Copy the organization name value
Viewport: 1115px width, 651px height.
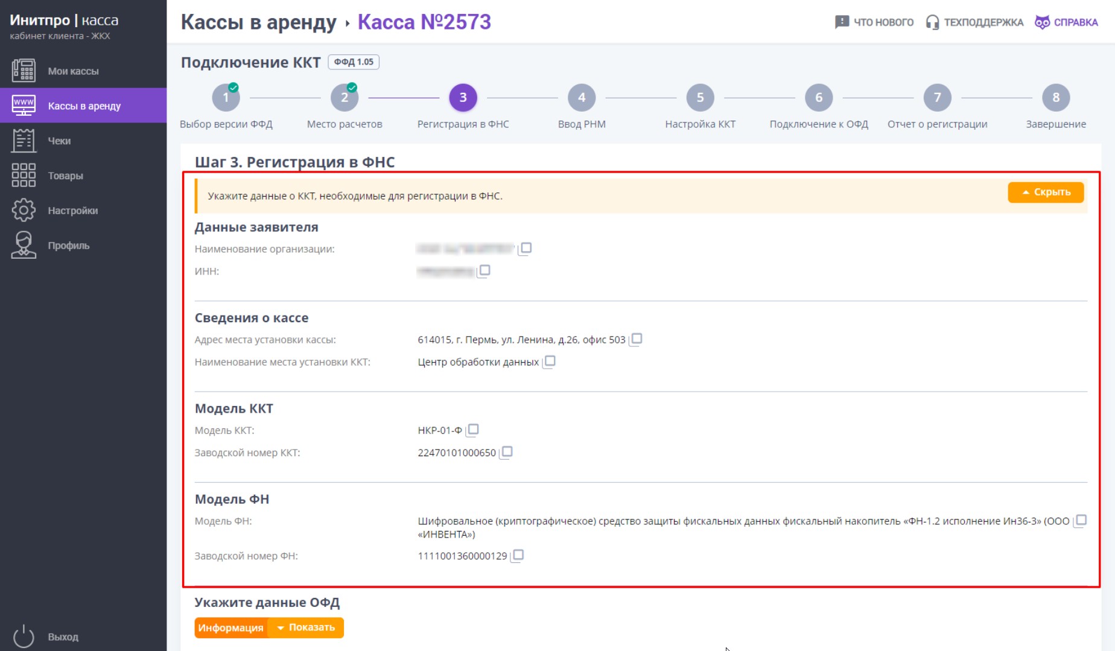pos(526,249)
